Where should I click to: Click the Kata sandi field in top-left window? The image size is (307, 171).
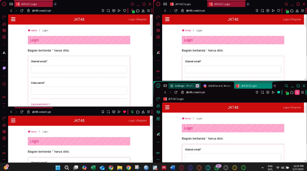(79, 91)
